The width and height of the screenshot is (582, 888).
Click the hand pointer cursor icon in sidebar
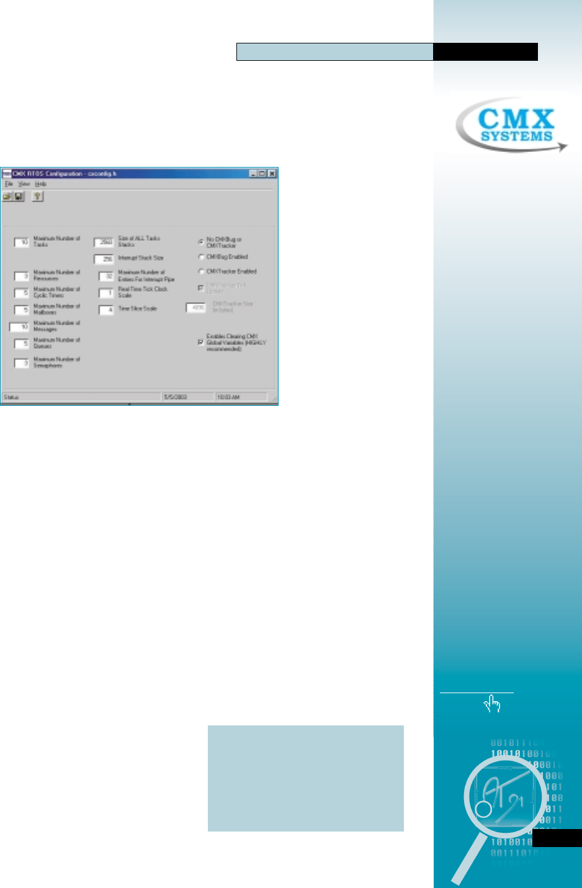point(492,703)
